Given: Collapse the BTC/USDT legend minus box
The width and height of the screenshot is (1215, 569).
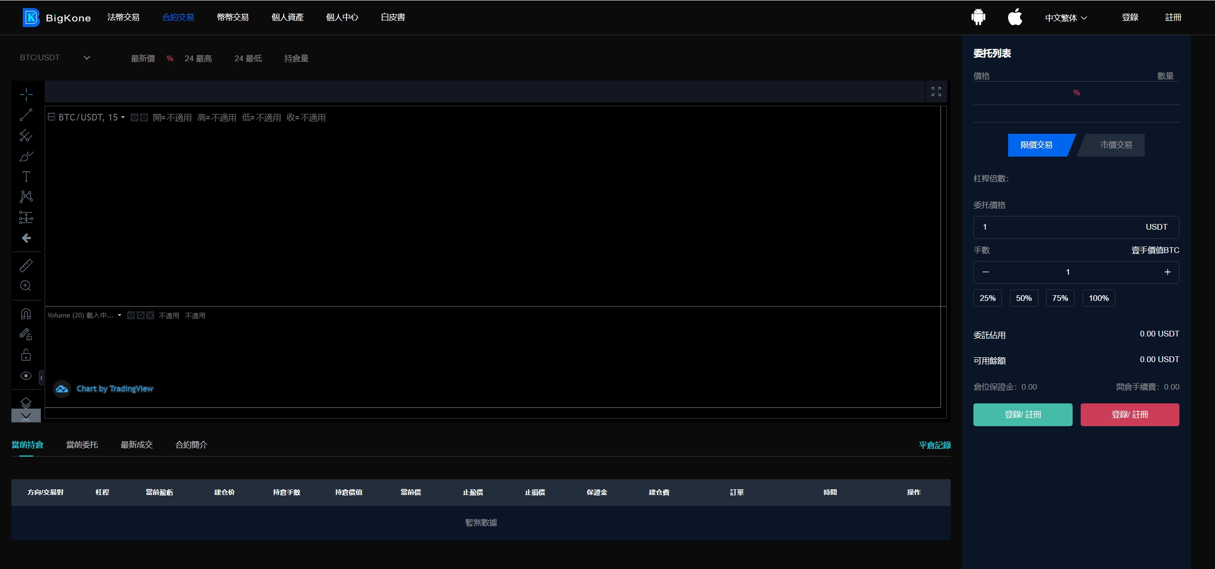Looking at the screenshot, I should tap(52, 117).
